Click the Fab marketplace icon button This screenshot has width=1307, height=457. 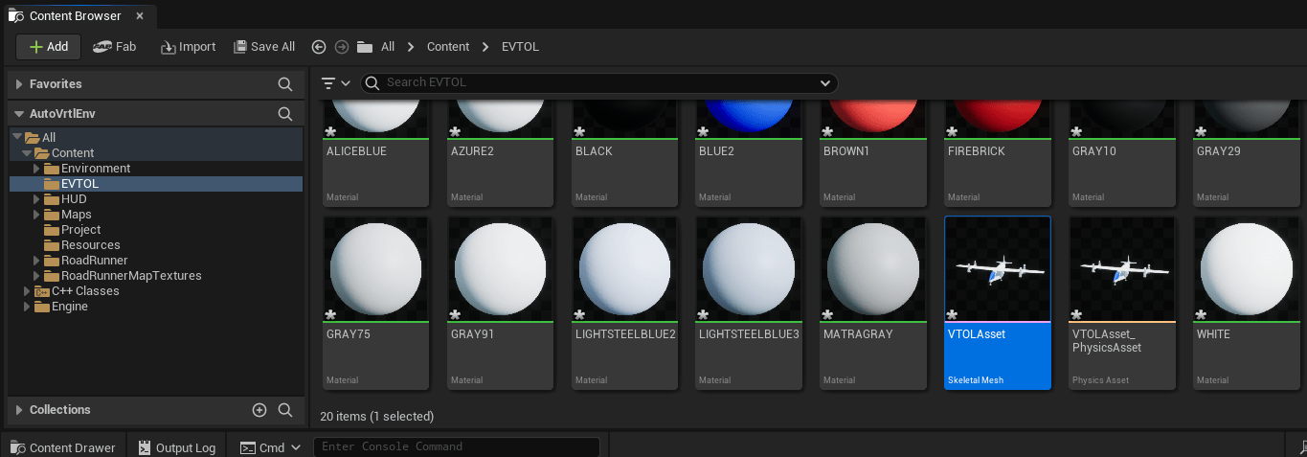pos(102,46)
